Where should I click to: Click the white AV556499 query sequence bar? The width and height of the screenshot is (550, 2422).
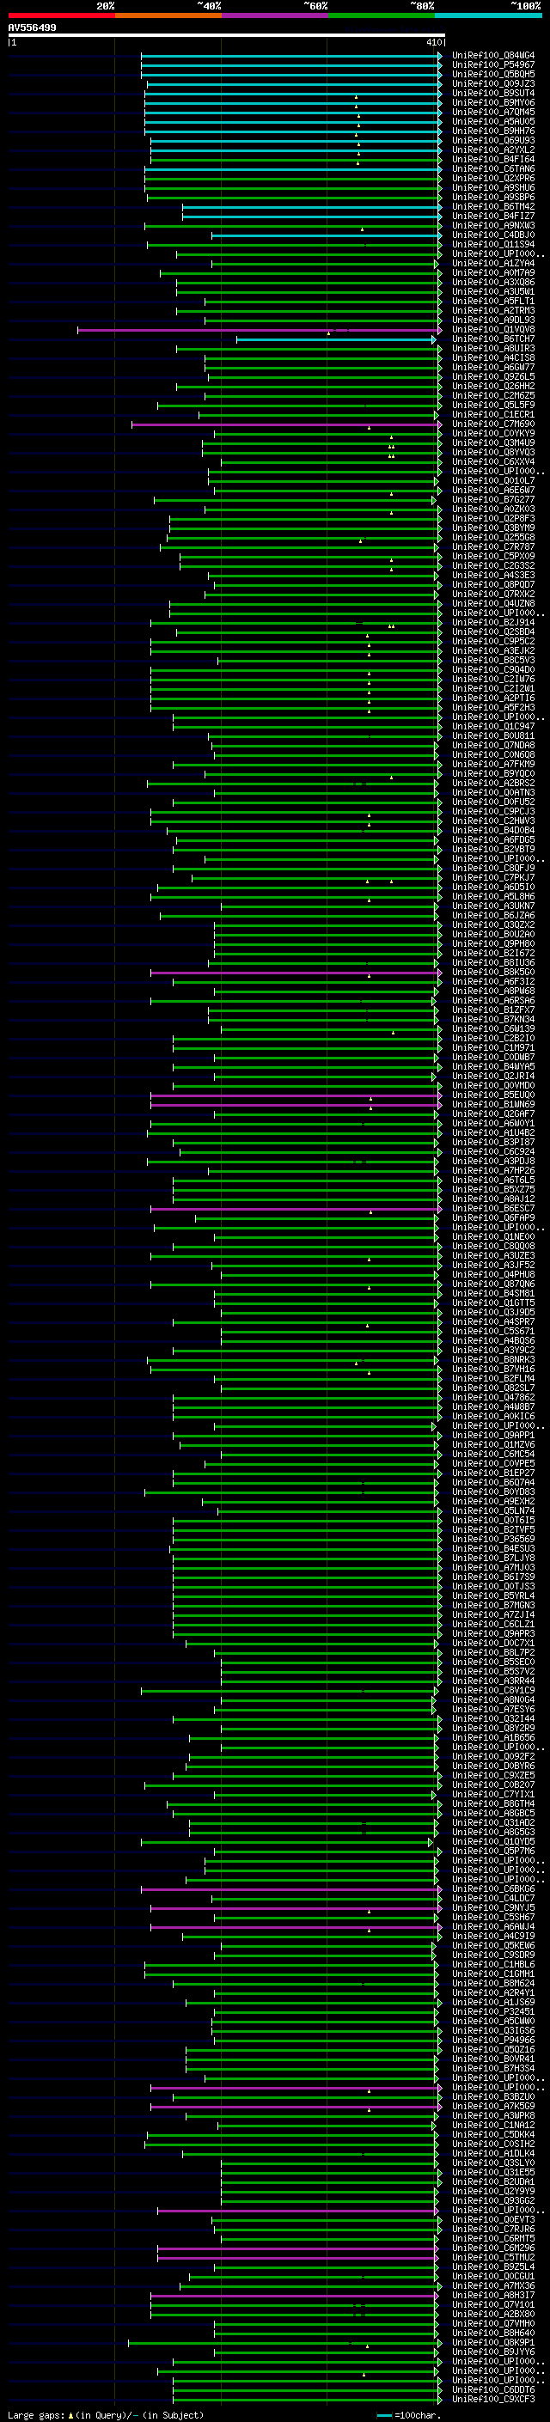227,36
